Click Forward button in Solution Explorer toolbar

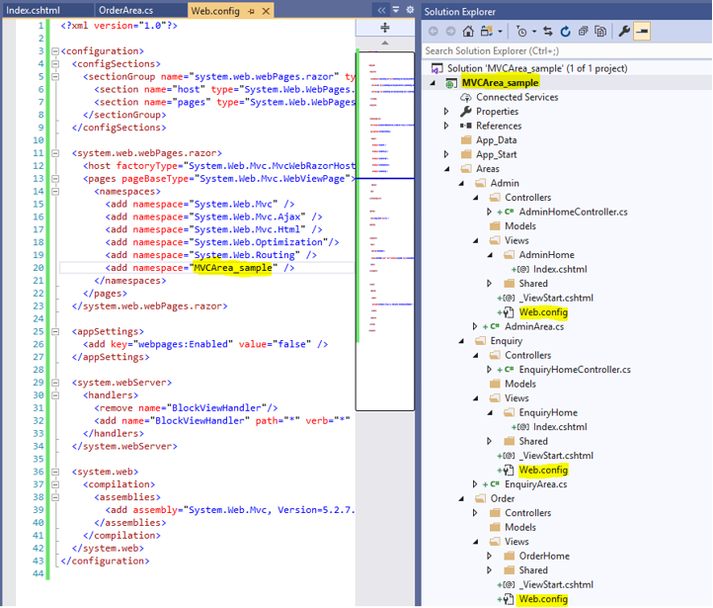(450, 31)
